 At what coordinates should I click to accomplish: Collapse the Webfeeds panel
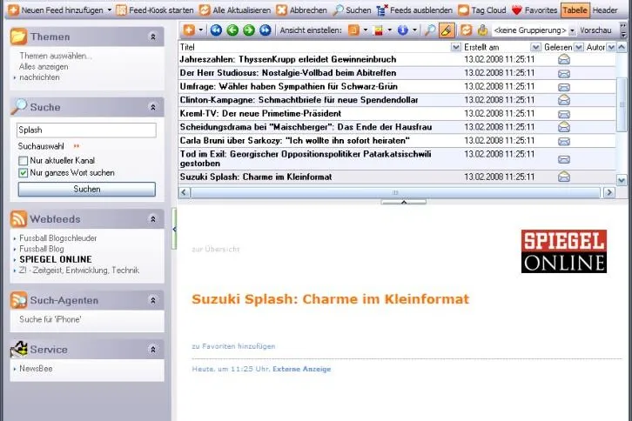coord(153,219)
